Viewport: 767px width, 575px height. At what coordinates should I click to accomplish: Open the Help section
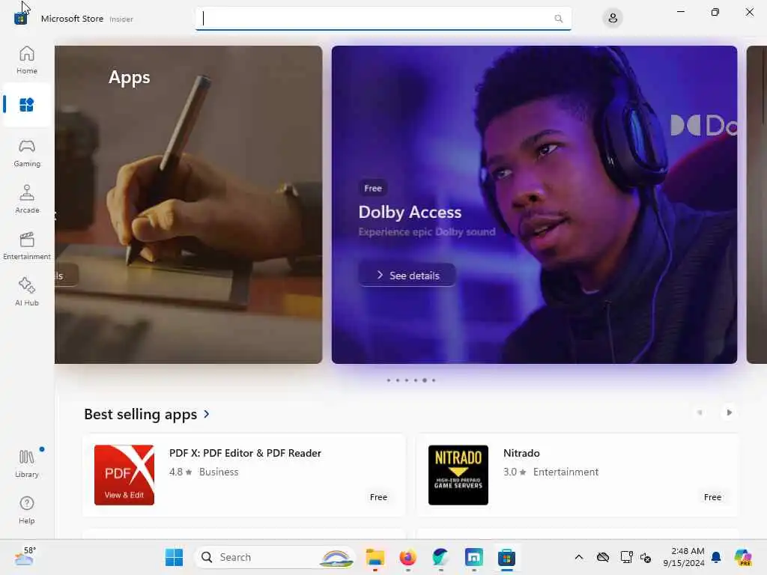tap(27, 510)
